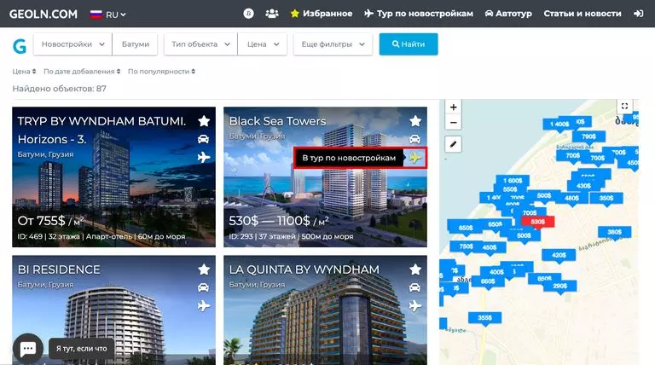The image size is (655, 365).
Task: Expand the Новостройки dropdown
Action: (72, 44)
